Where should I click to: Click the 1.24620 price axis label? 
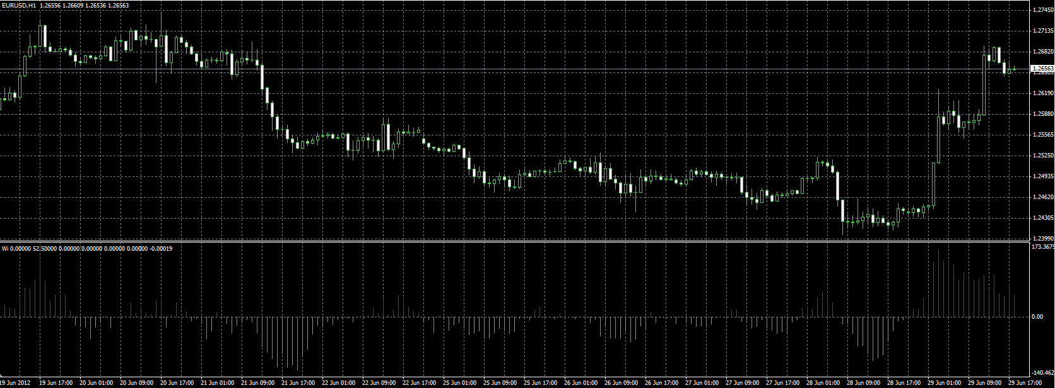point(1042,197)
